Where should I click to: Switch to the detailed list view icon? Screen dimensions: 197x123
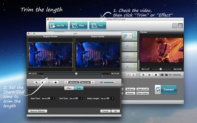click(x=180, y=26)
